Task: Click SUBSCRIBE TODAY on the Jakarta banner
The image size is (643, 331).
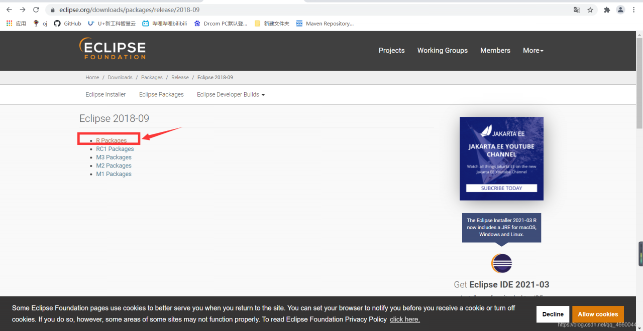Action: point(501,188)
